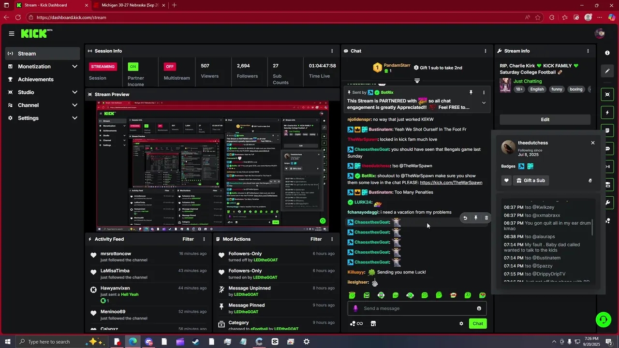Screen dimensions: 619x348
Task: Open Mod Actions three-dot options
Action: tap(332, 239)
